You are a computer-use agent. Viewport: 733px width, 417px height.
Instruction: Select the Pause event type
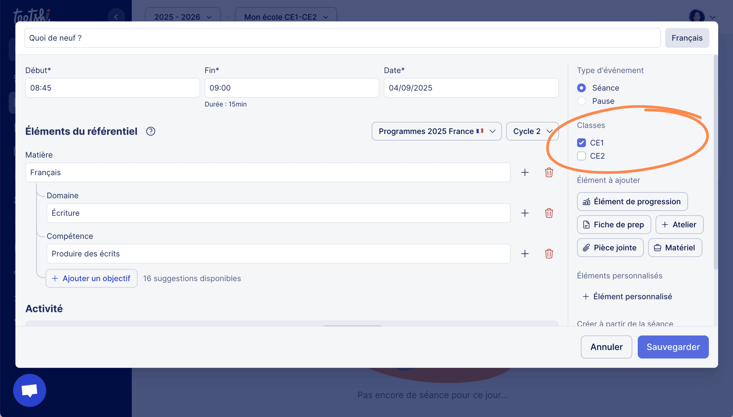tap(581, 101)
